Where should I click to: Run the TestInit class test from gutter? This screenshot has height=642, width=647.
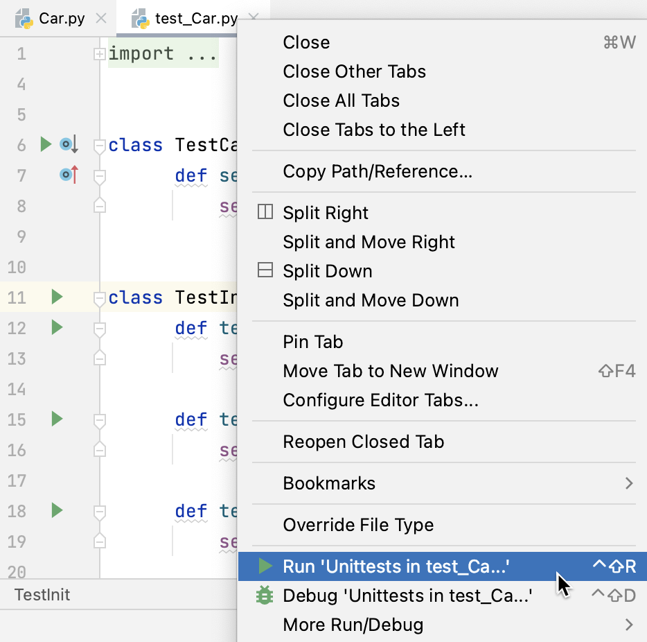click(56, 297)
